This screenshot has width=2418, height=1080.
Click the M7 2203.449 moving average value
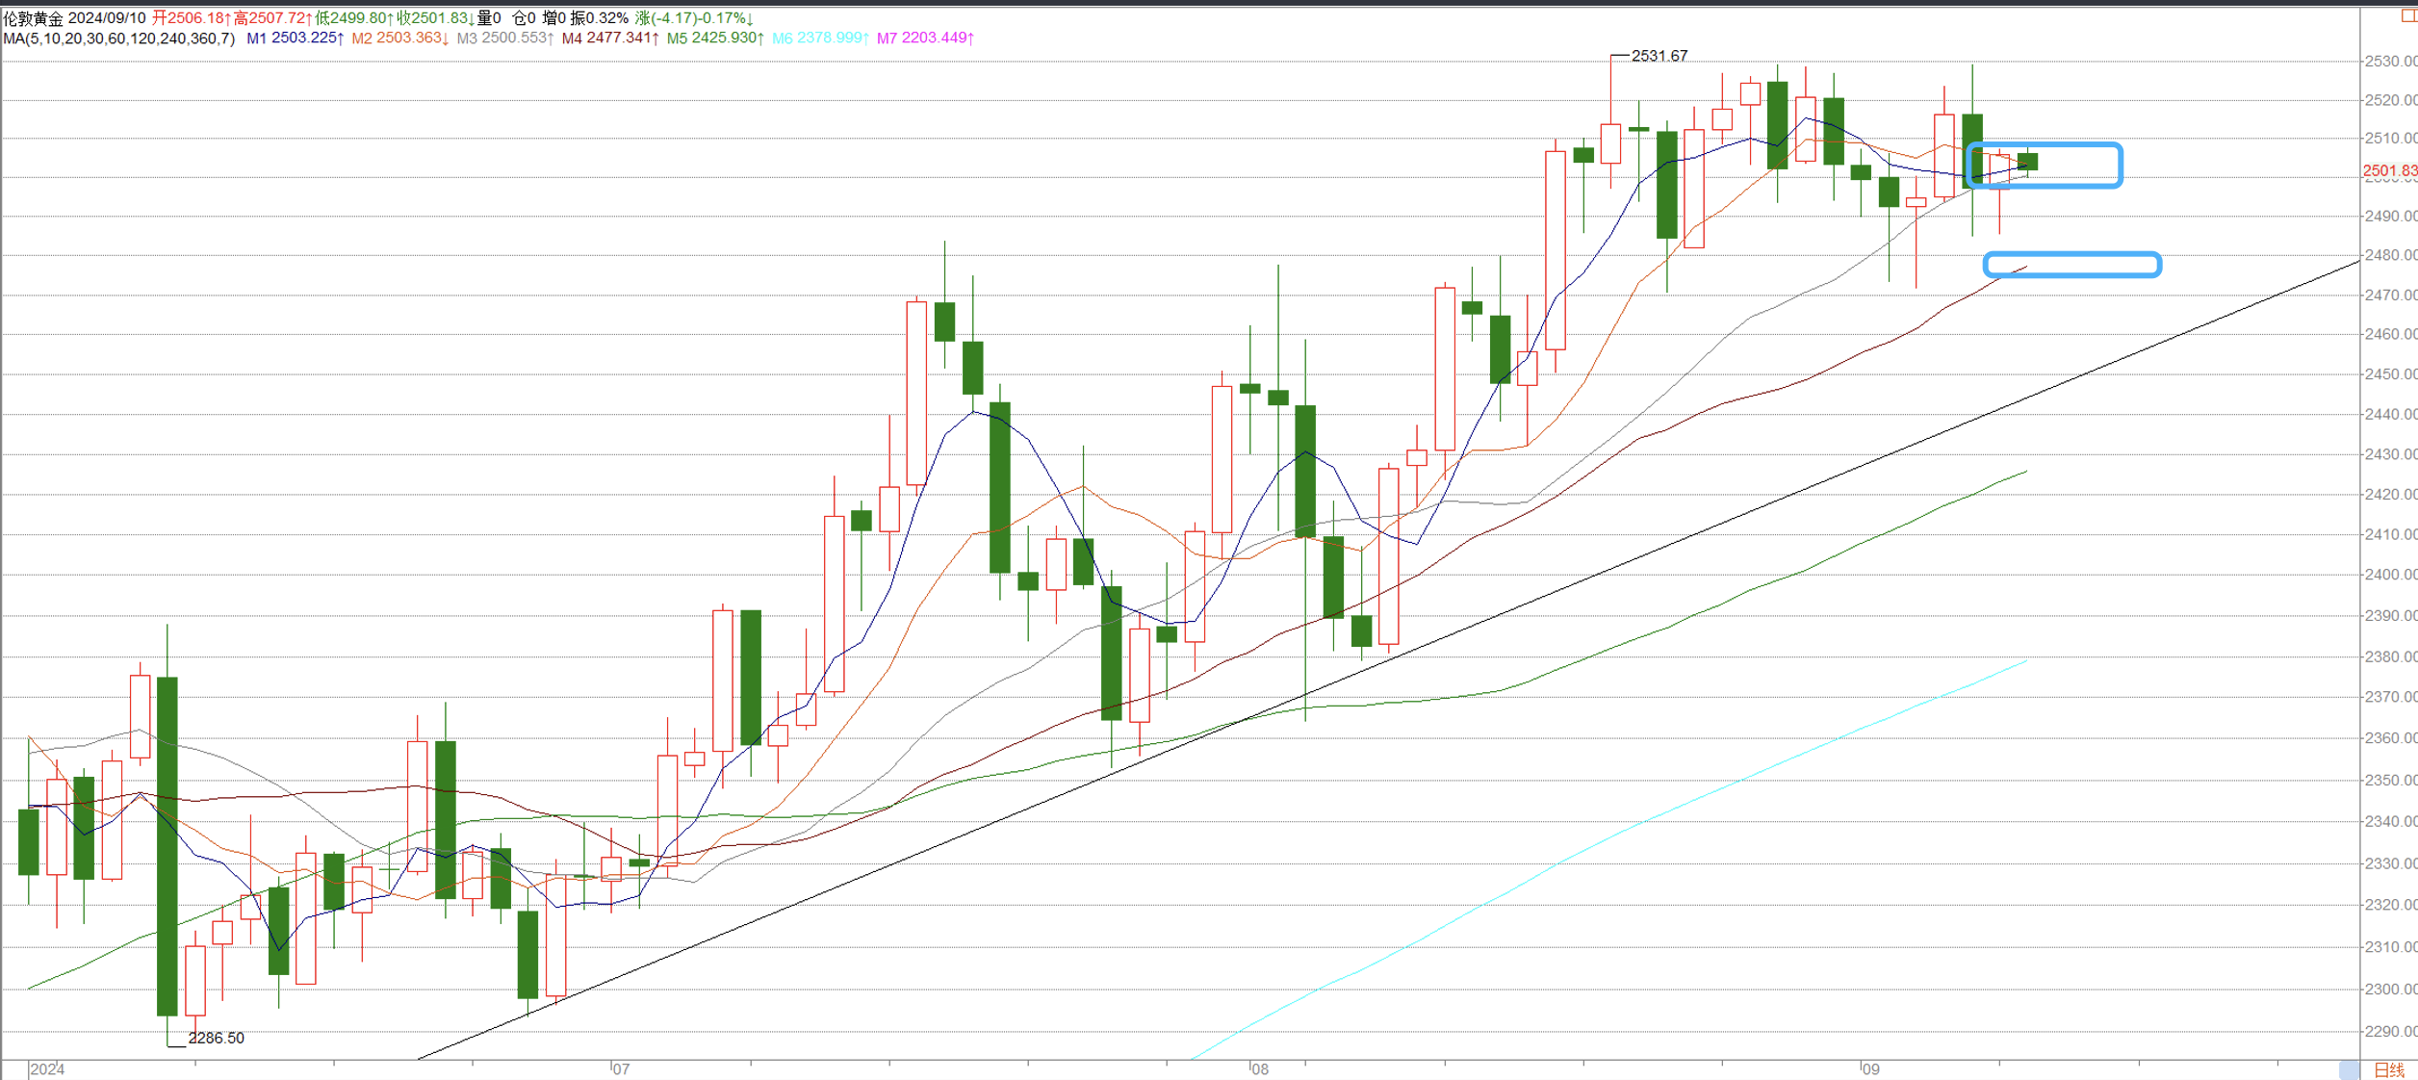925,39
